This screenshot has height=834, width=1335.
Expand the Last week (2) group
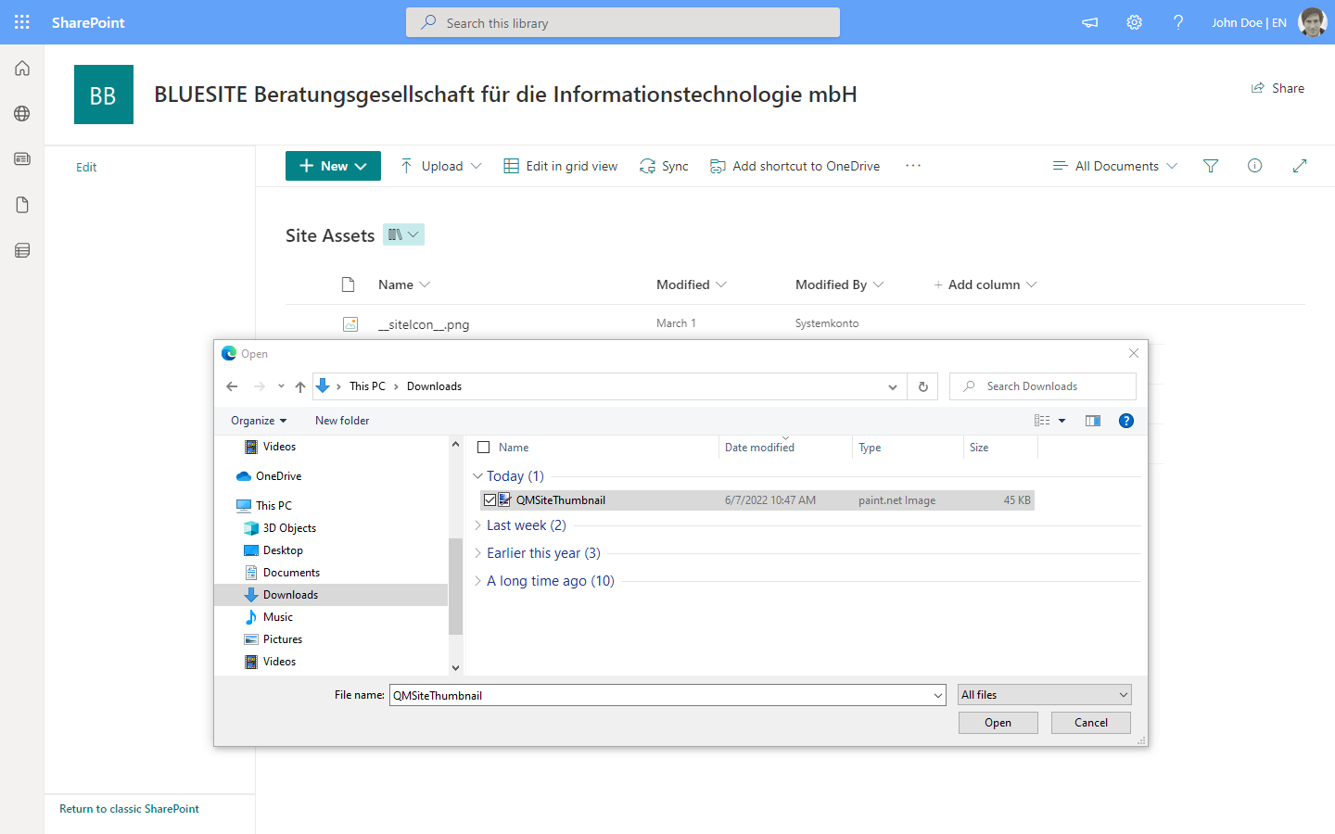coord(477,525)
